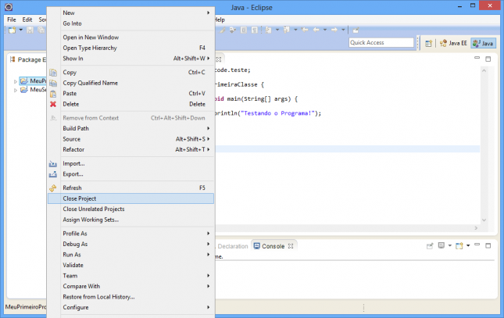Viewport: 504px width, 318px height.
Task: Open the Previous Annotation dropdown arrow
Action: (295, 30)
